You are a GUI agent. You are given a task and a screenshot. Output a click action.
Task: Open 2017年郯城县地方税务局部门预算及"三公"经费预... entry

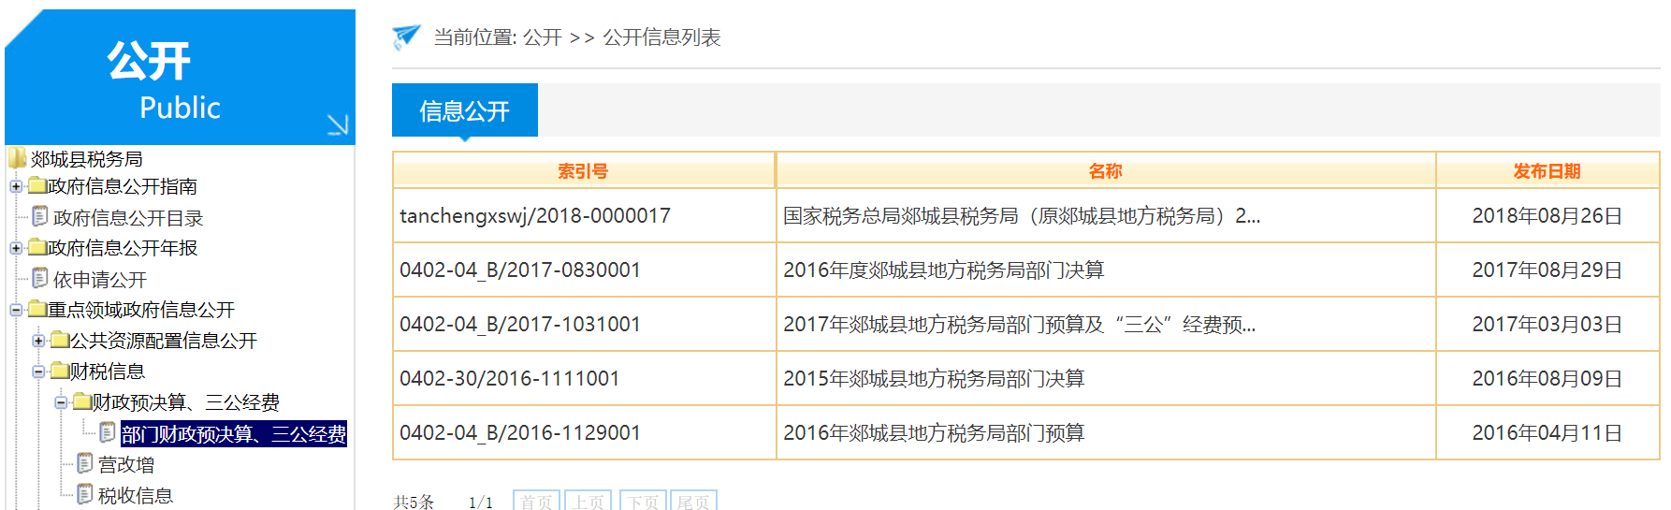1019,324
